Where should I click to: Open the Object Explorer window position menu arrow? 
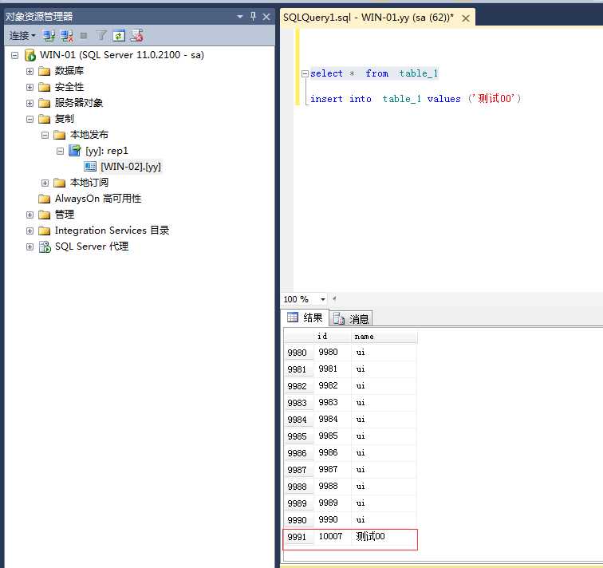coord(240,17)
